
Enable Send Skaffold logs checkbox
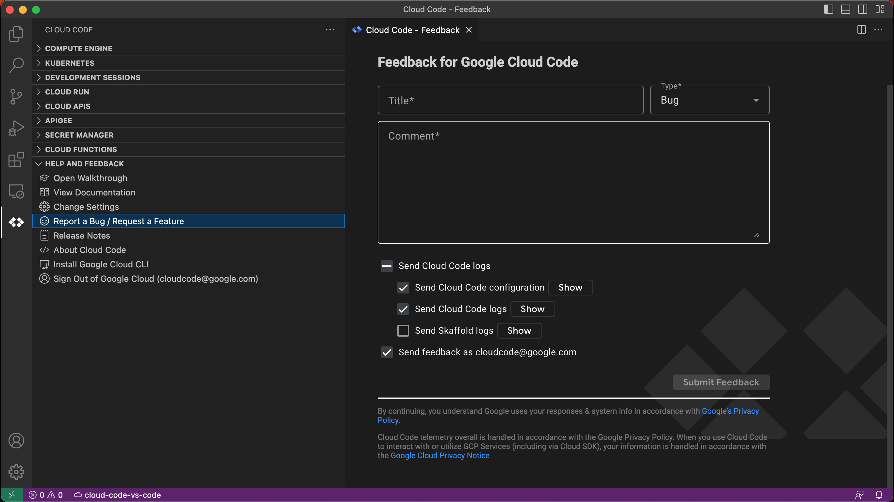click(x=403, y=330)
